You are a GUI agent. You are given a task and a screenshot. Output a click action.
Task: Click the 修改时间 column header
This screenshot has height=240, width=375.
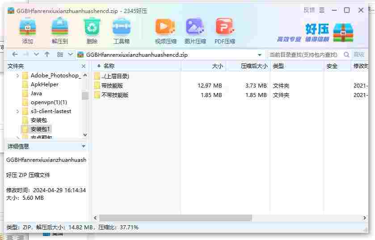tap(360, 66)
